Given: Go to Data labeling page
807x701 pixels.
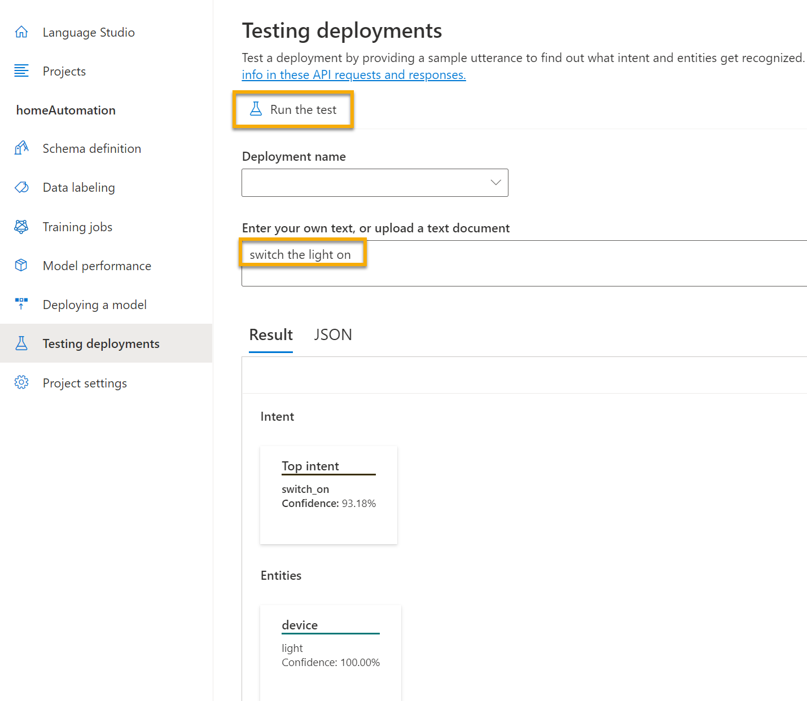Looking at the screenshot, I should coord(79,187).
